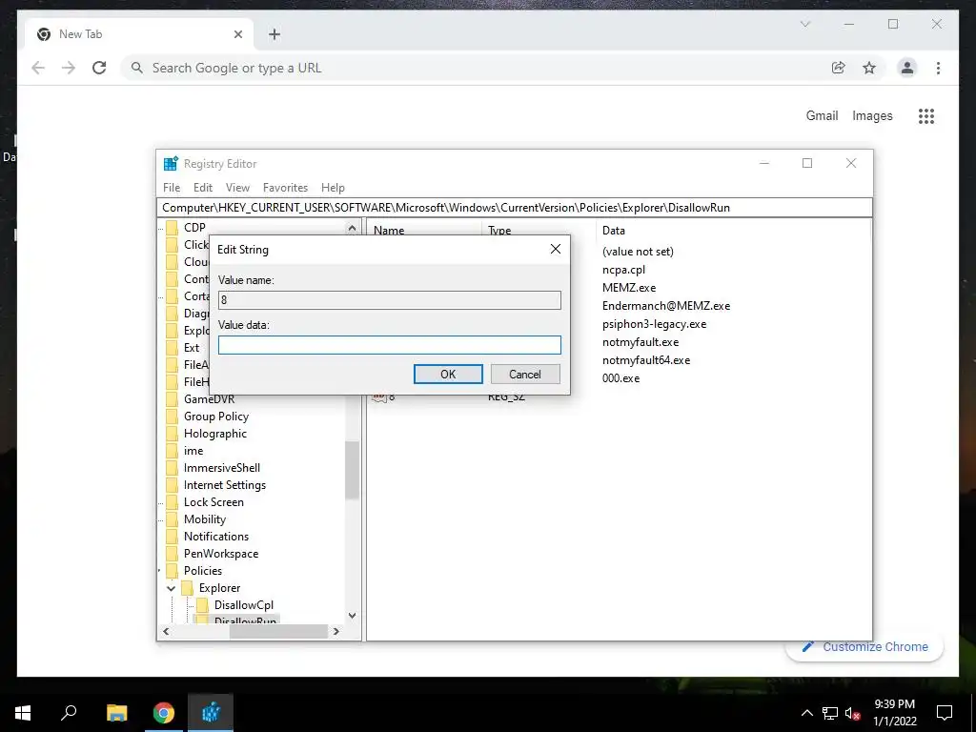Open the Chrome profile avatar
Viewport: 976px width, 732px height.
click(x=907, y=68)
